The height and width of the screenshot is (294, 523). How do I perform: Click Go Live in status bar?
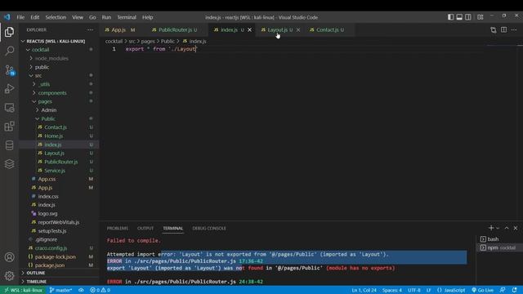coord(482,290)
